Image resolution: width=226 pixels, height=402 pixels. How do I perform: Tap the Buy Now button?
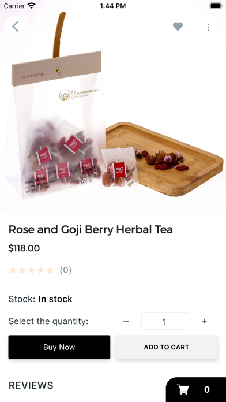click(59, 347)
